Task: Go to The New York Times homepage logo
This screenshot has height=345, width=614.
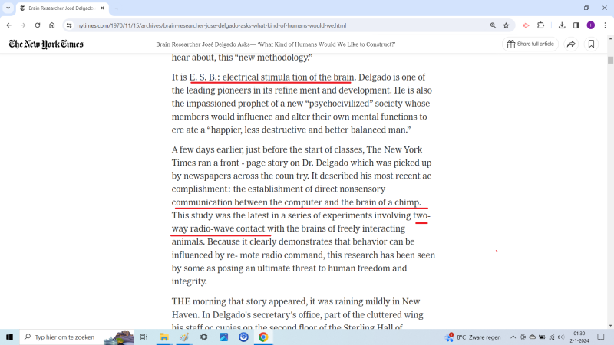Action: tap(46, 44)
